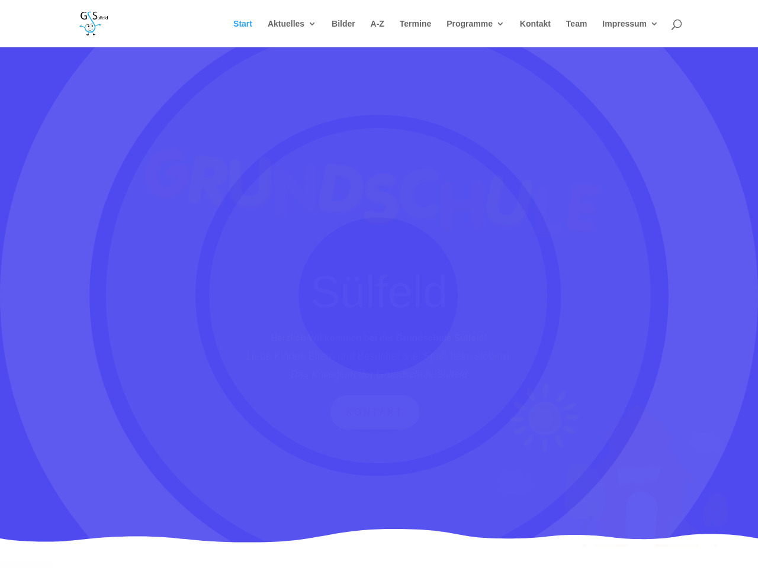This screenshot has width=758, height=568.
Task: Click the GS Sülfeld school logo
Action: point(94,24)
